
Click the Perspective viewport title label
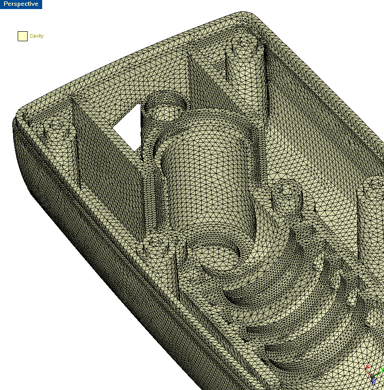coord(21,4)
